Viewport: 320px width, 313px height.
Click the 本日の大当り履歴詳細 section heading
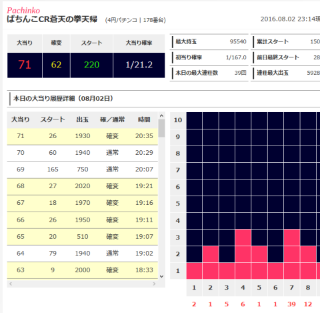[63, 98]
